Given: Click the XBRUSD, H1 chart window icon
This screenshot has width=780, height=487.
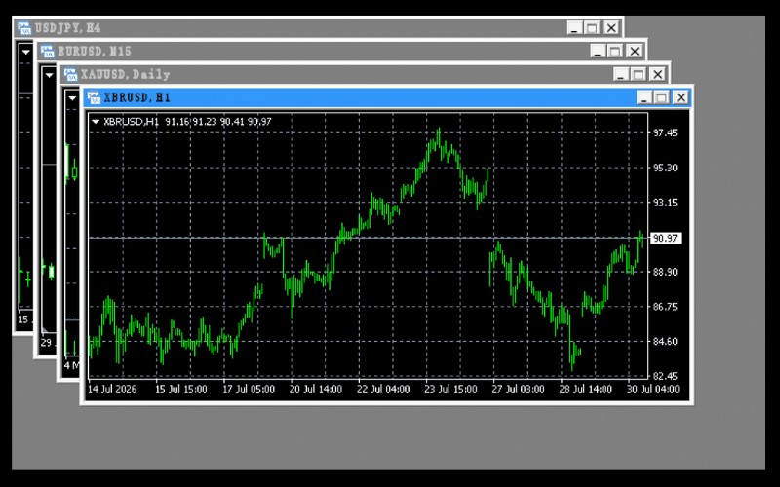Looking at the screenshot, I should [x=94, y=97].
